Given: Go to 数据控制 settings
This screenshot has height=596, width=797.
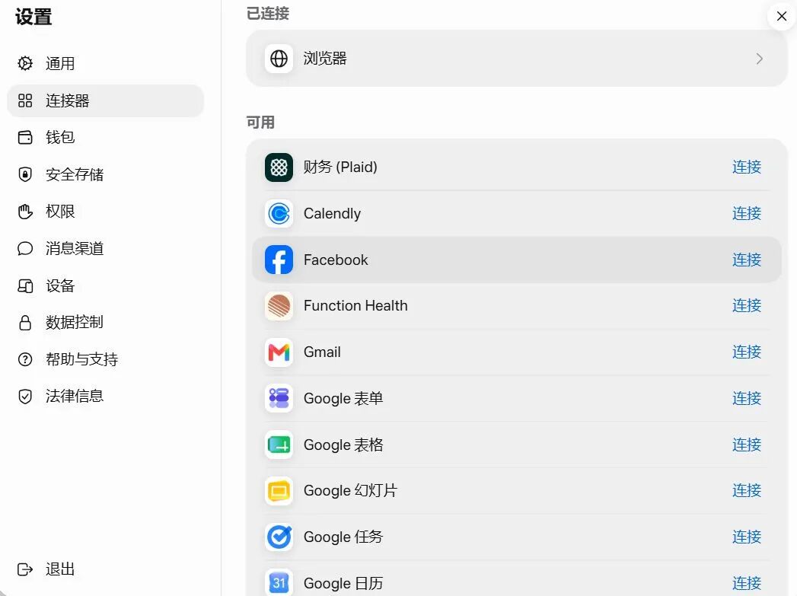Looking at the screenshot, I should click(x=105, y=323).
